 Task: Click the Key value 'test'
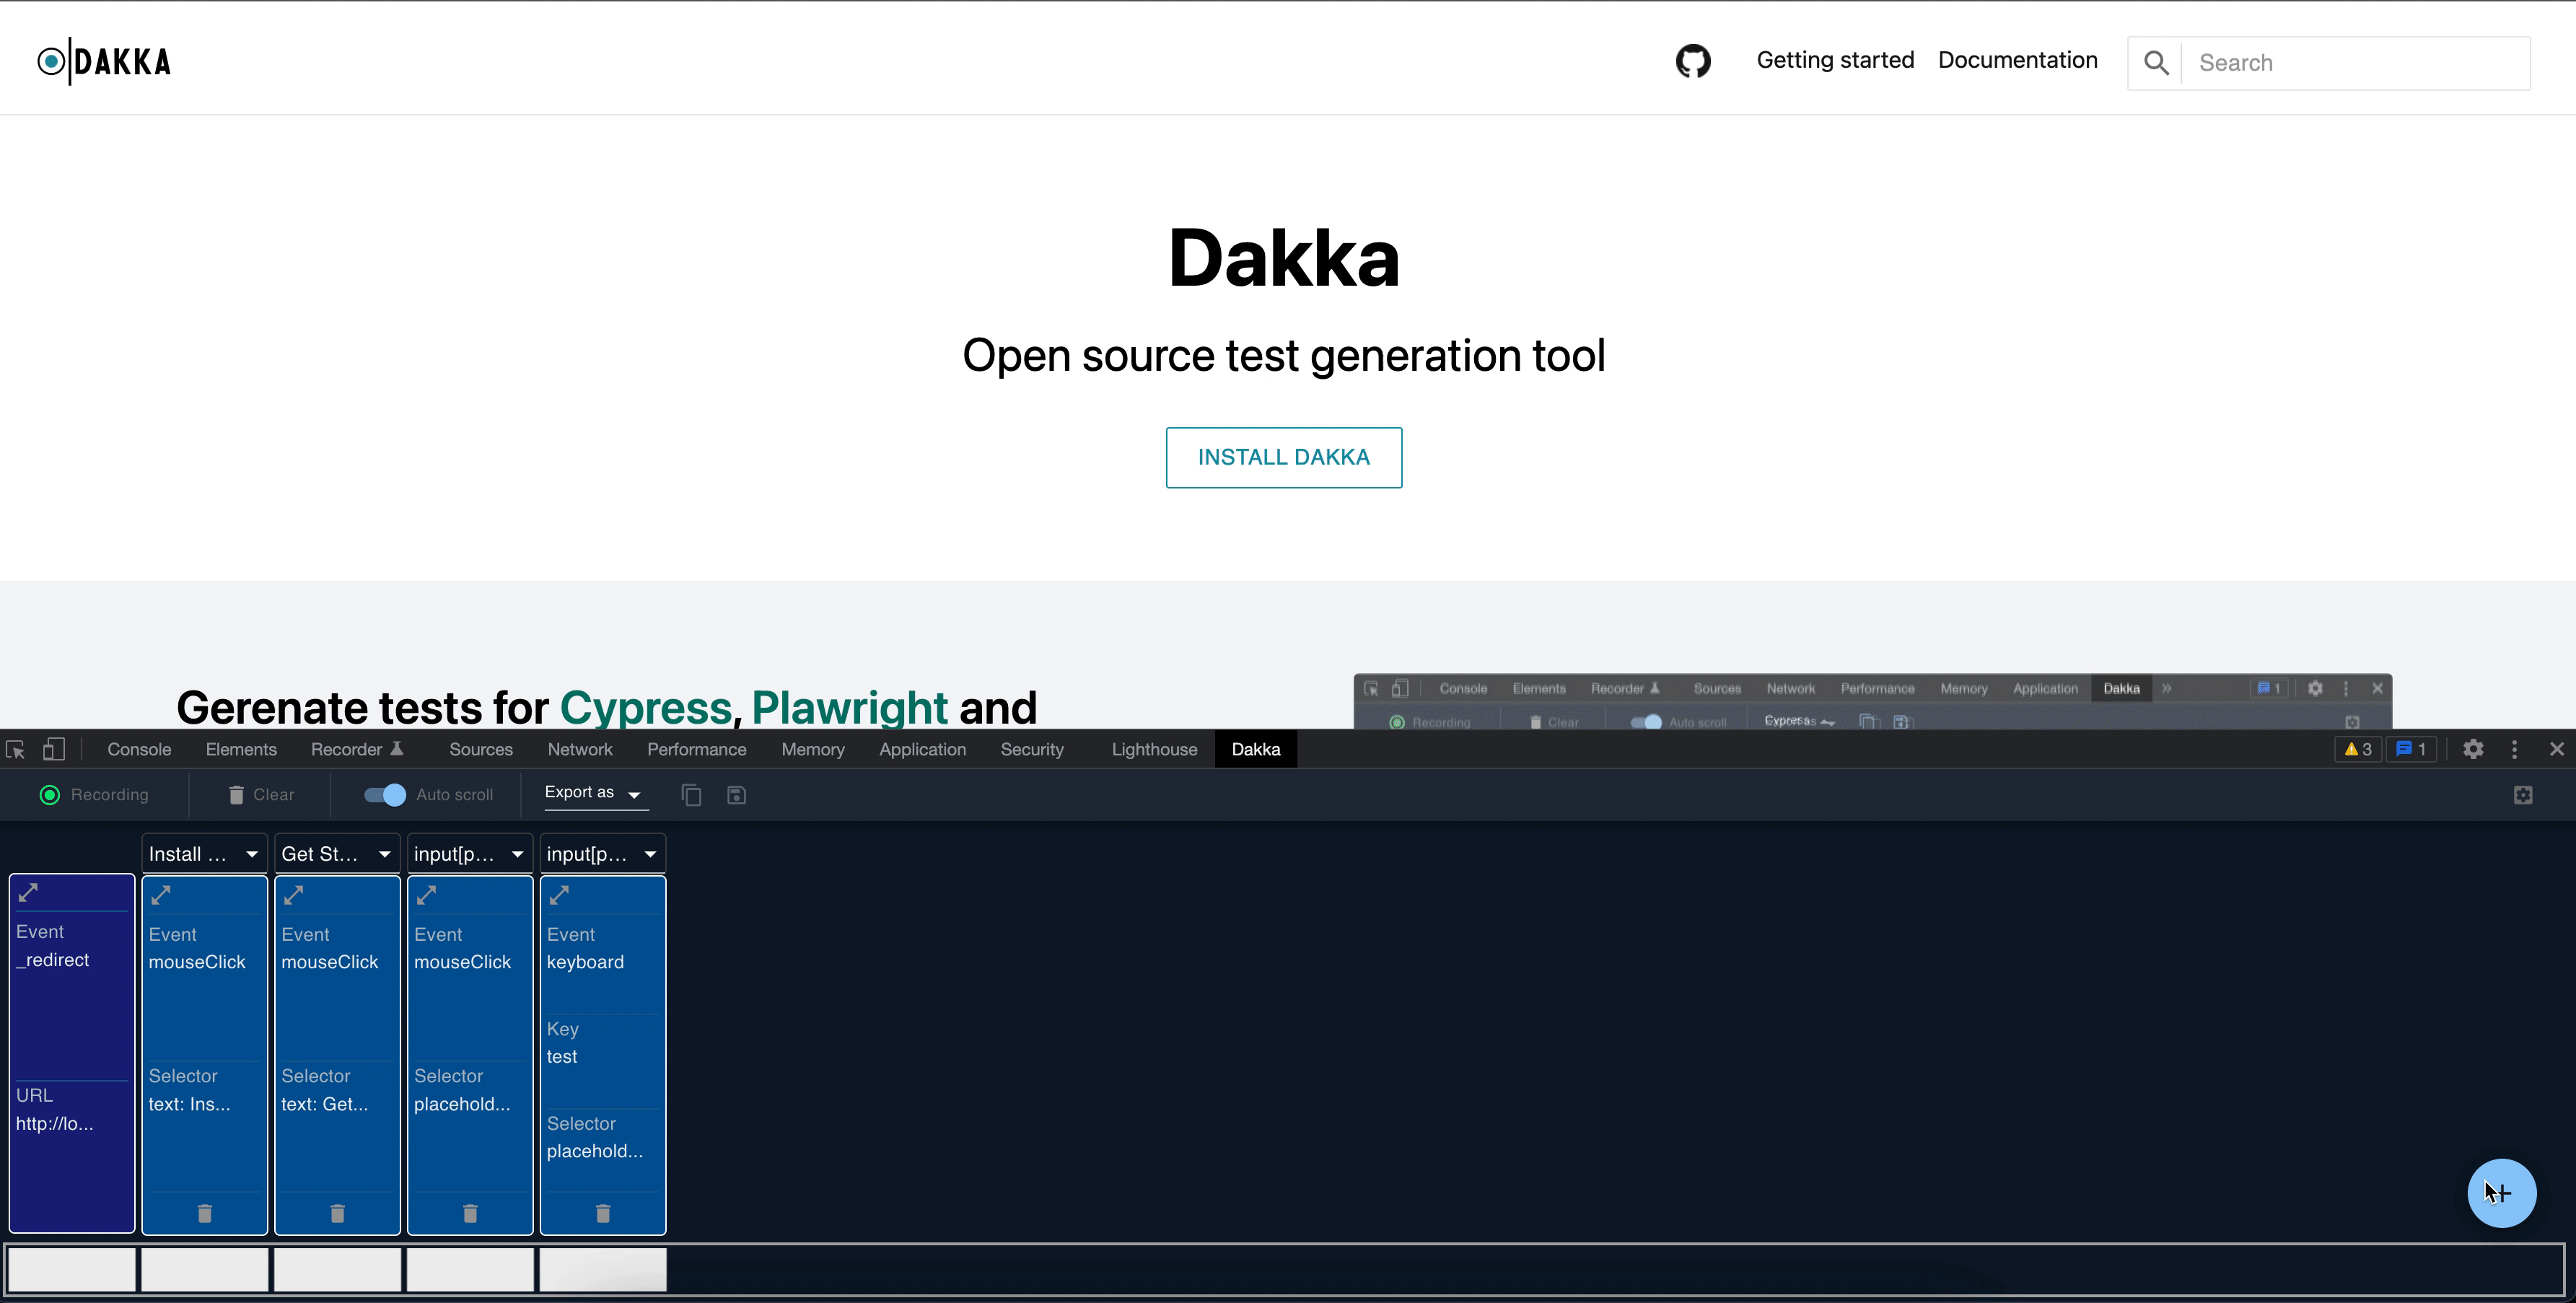[x=562, y=1057]
